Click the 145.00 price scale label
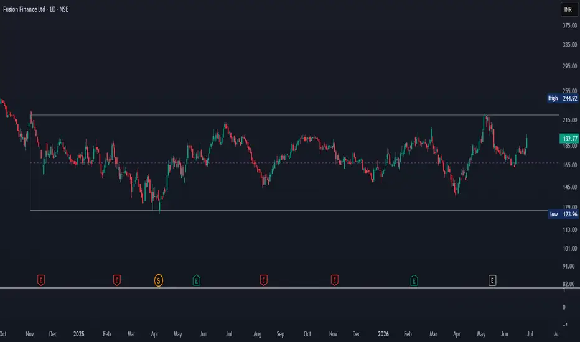This screenshot has height=342, width=580. click(x=569, y=187)
